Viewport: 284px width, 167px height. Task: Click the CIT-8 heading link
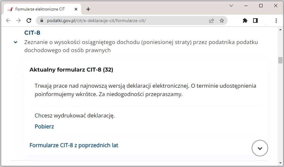[x=32, y=33]
